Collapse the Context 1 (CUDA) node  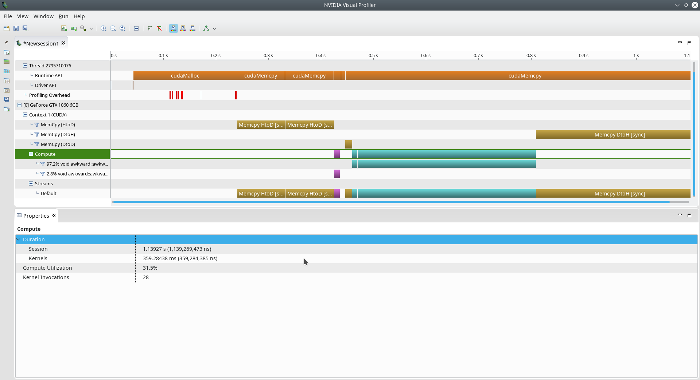(x=25, y=115)
